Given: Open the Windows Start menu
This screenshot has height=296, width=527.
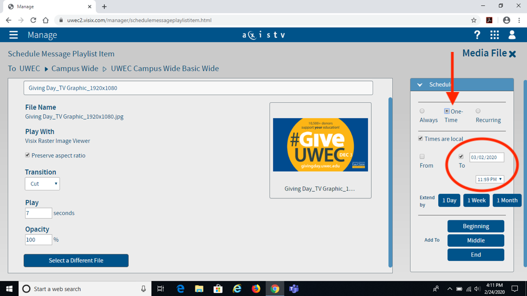Looking at the screenshot, I should pyautogui.click(x=9, y=288).
